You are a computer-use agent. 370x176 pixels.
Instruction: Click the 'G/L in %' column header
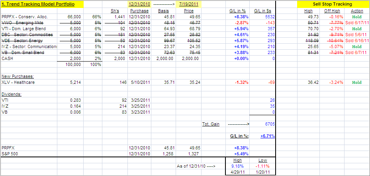point(238,11)
